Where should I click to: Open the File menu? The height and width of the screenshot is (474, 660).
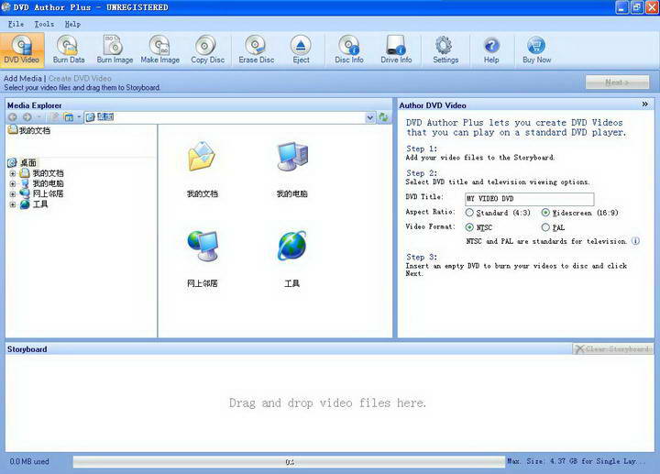coord(16,24)
